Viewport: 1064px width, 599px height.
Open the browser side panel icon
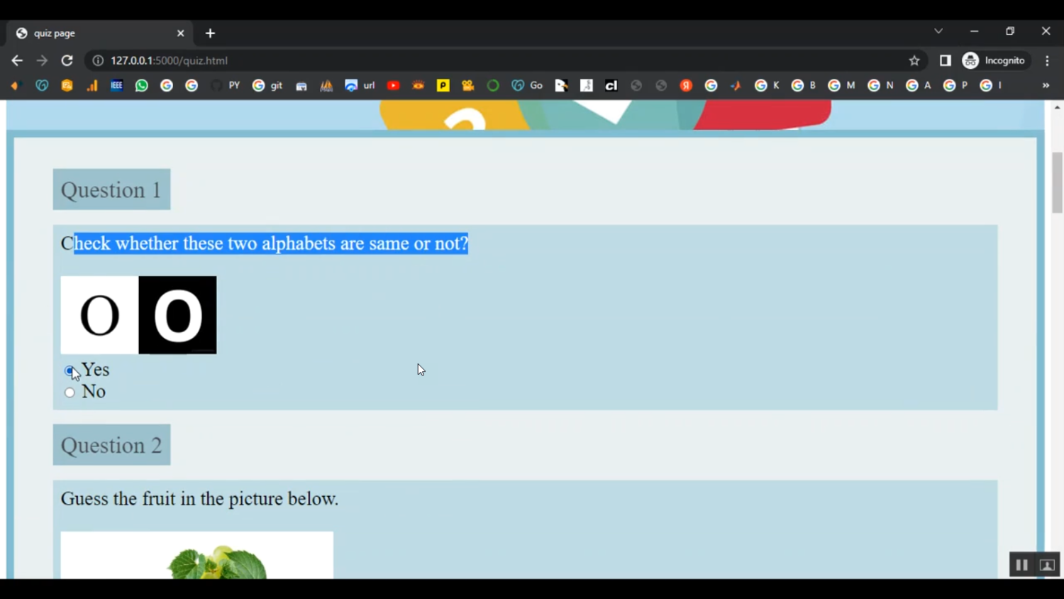[945, 61]
